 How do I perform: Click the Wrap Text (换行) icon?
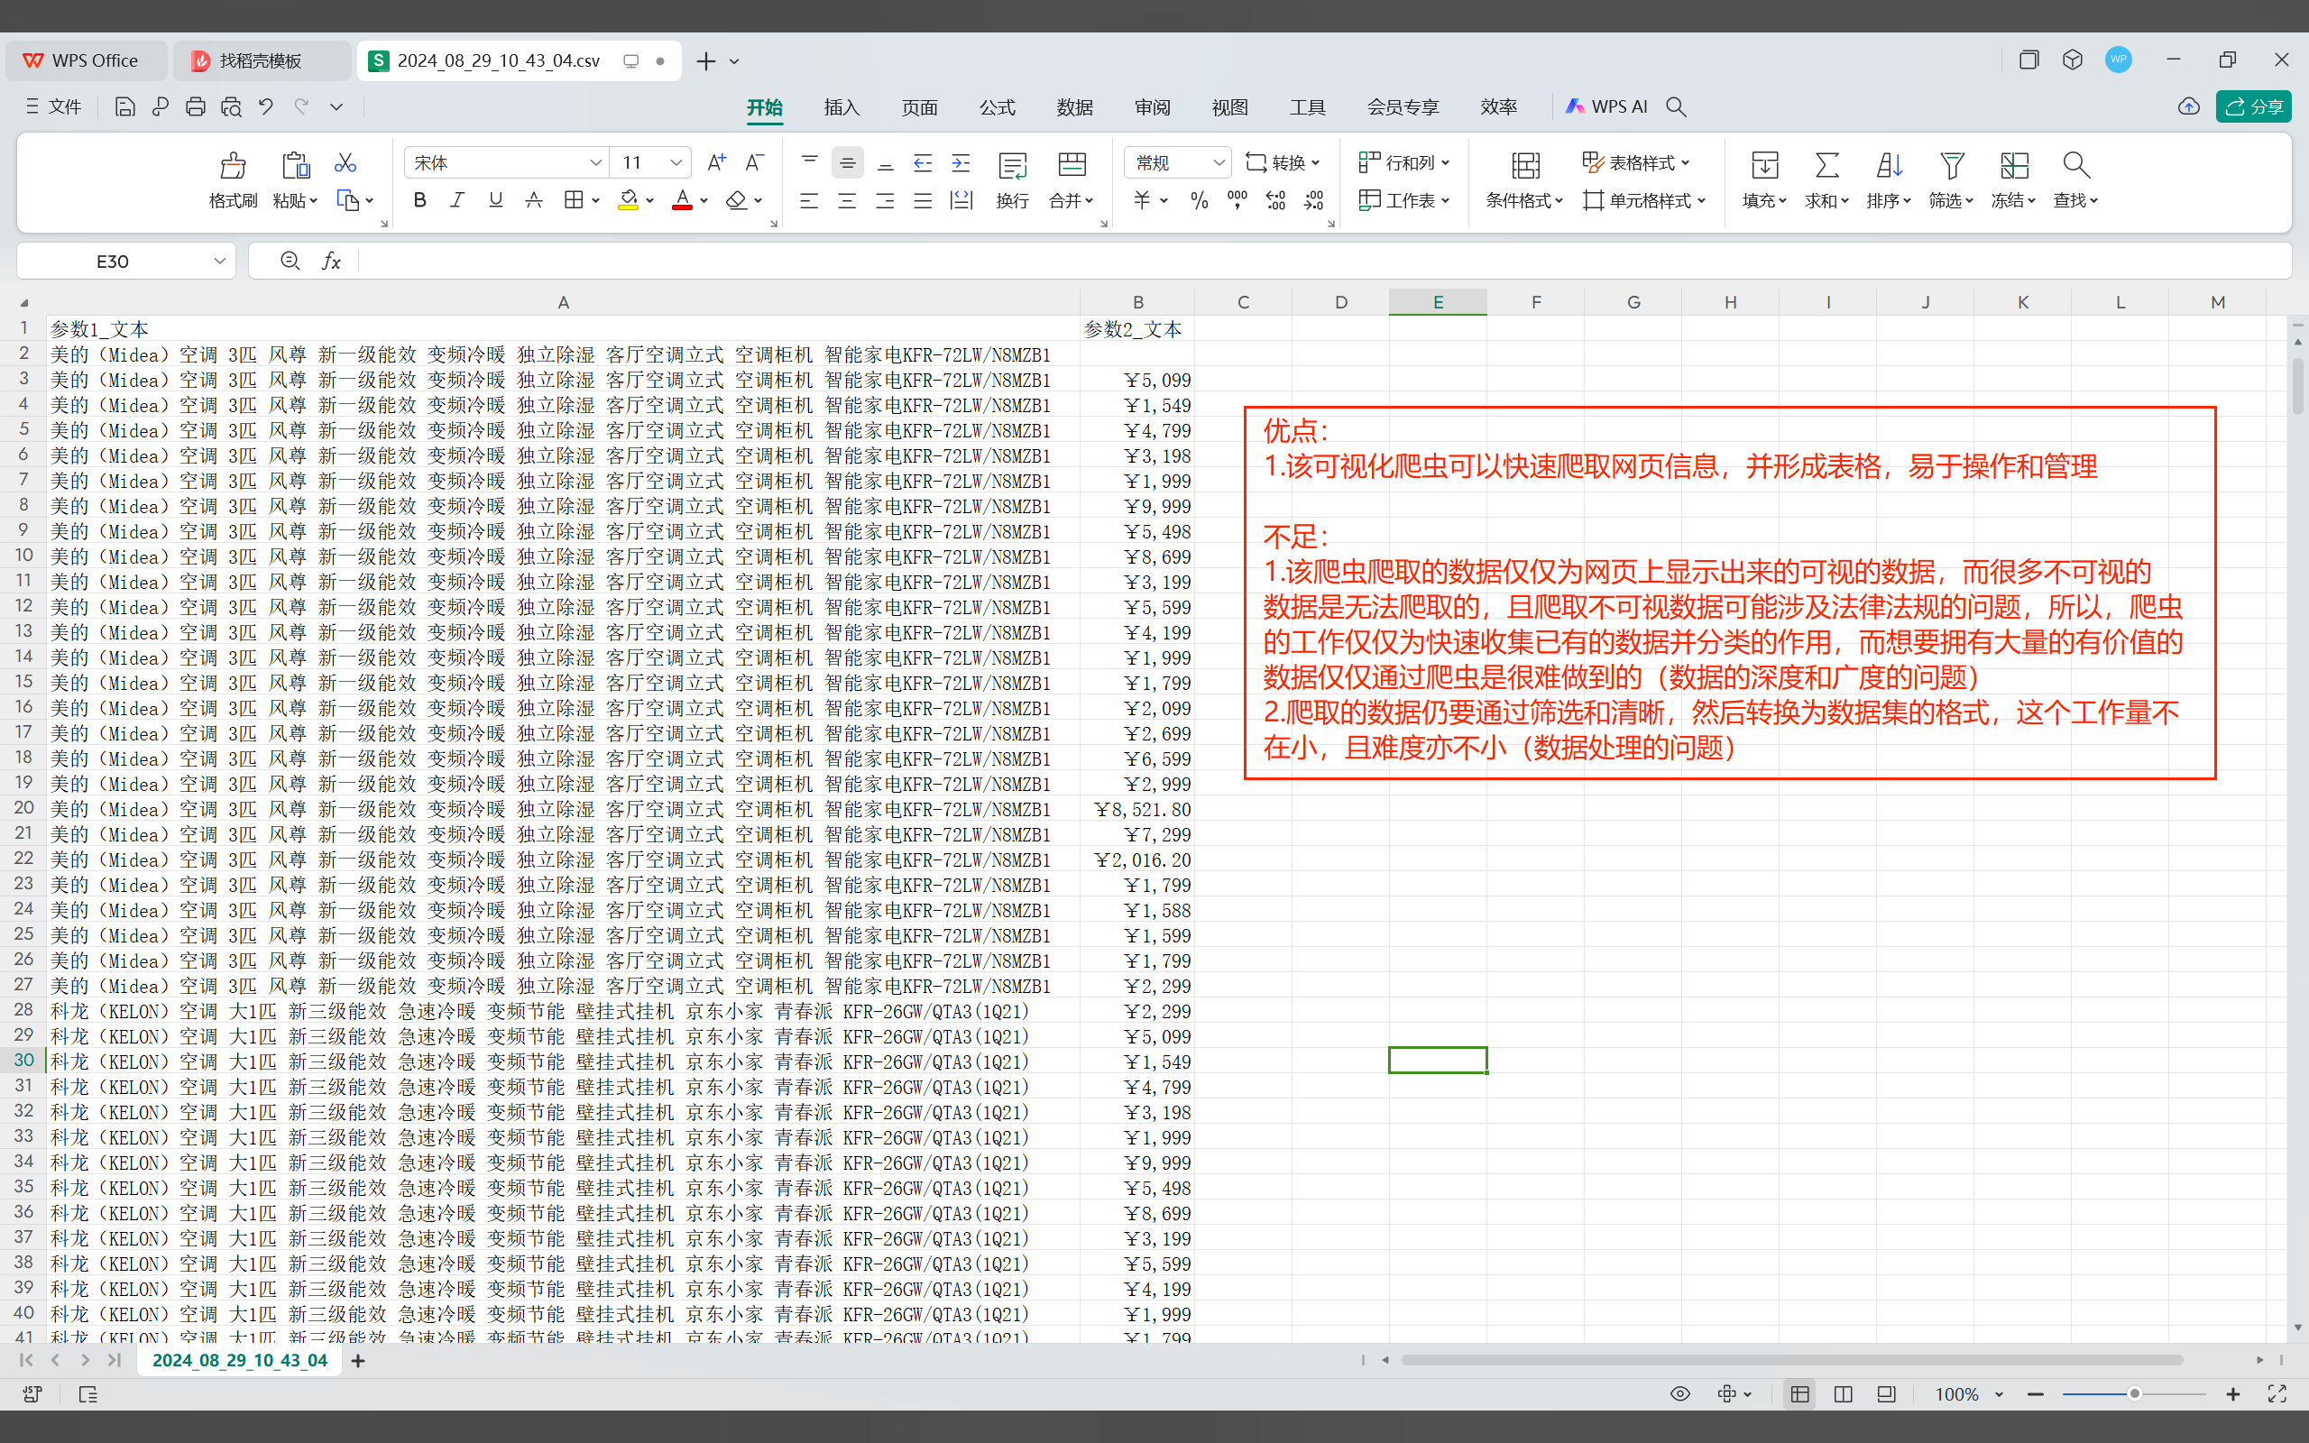coord(1012,166)
